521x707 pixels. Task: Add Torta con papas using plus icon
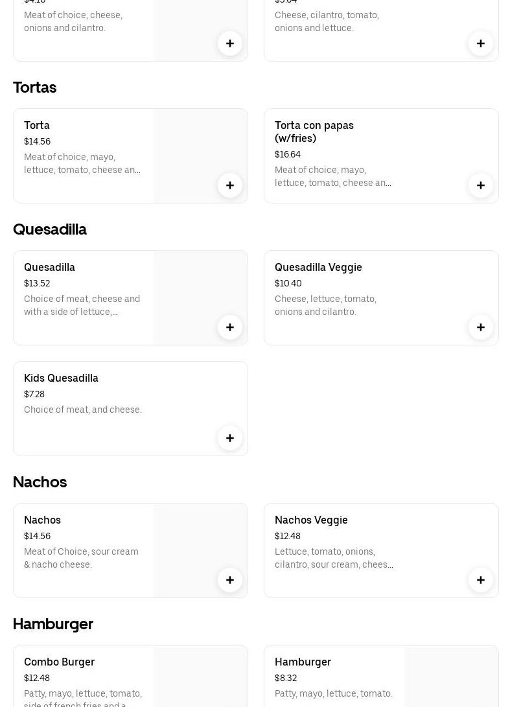click(x=481, y=185)
